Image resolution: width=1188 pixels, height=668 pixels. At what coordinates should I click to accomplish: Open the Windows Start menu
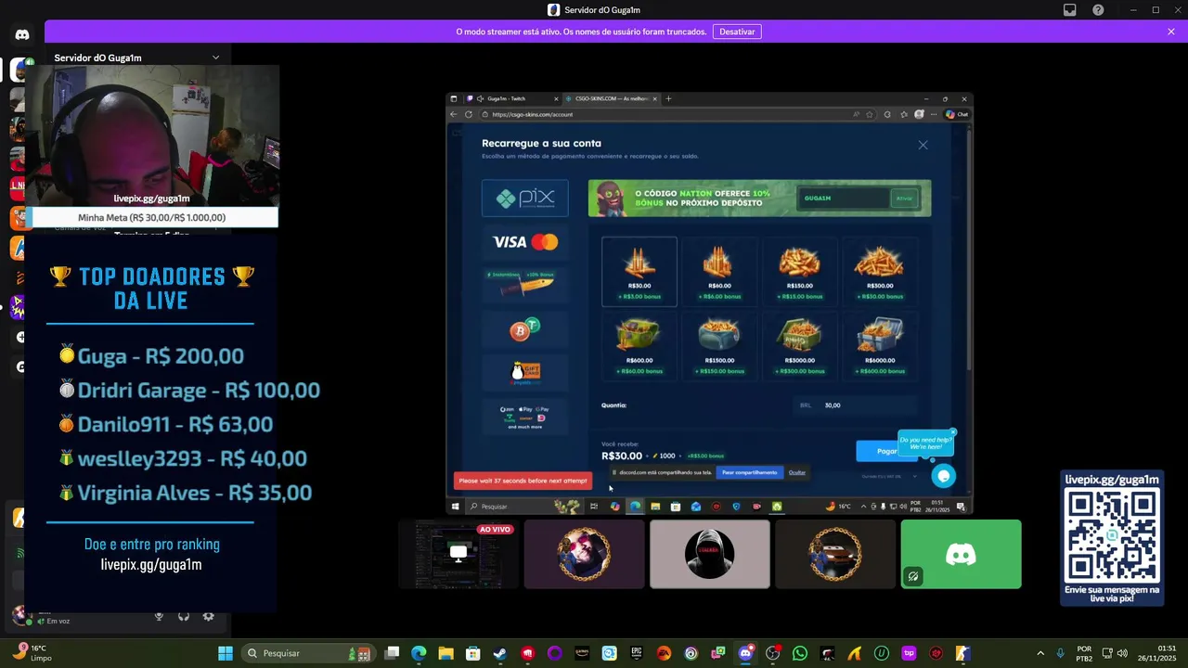pyautogui.click(x=226, y=653)
